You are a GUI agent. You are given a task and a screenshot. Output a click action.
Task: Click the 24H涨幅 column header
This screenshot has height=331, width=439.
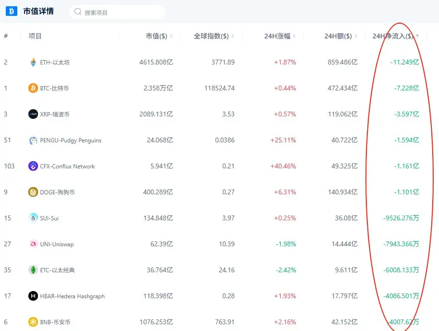coord(277,36)
